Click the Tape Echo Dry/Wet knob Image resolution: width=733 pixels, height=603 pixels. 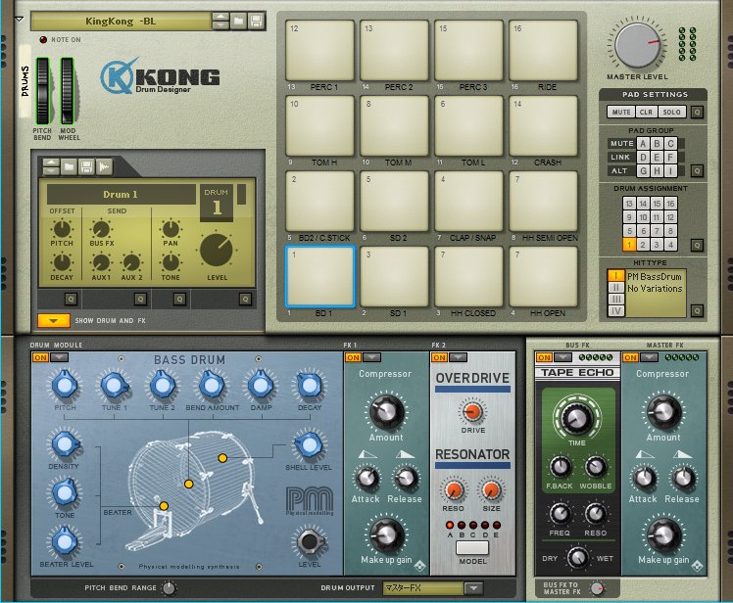(578, 558)
